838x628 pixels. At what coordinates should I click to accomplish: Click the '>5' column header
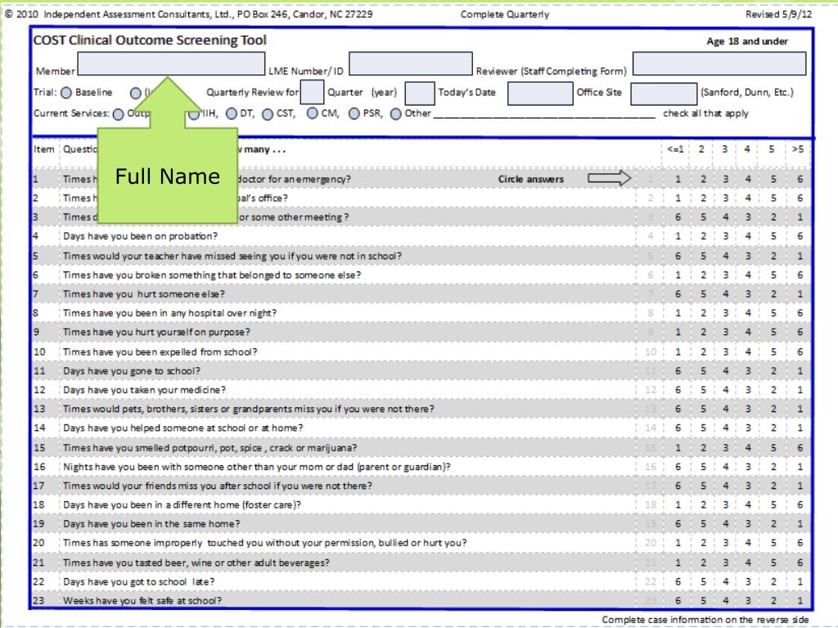pyautogui.click(x=797, y=150)
